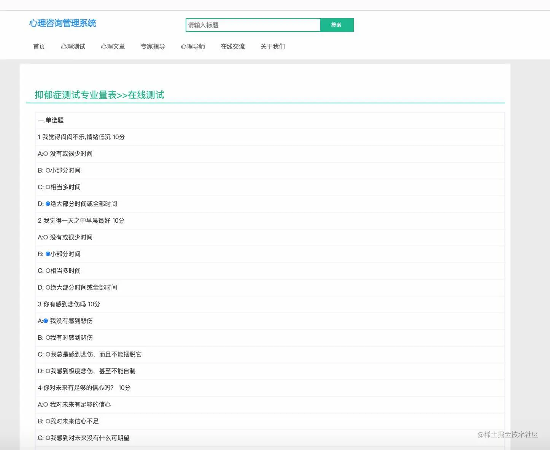Click question text 我觉得闷闷不乐,情绪低沉
The width and height of the screenshot is (550, 450).
click(76, 137)
